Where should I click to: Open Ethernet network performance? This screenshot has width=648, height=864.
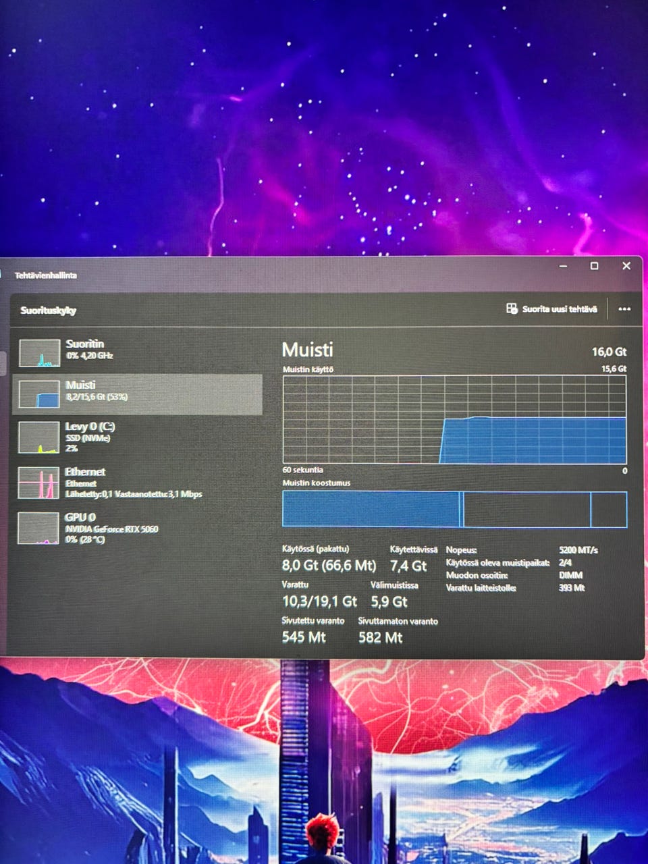(x=137, y=482)
